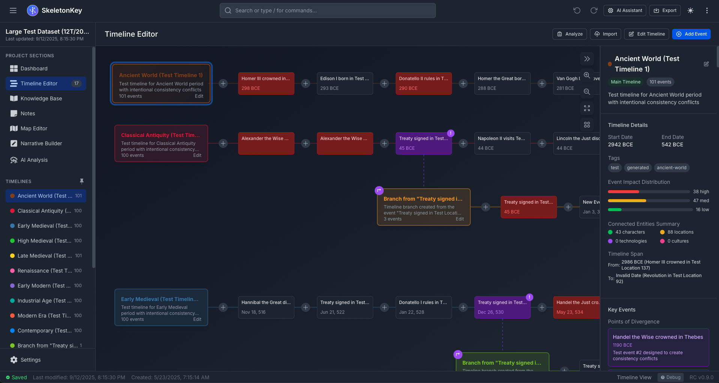
Task: Select the Zoom Out tool on the timeline
Action: [x=587, y=92]
